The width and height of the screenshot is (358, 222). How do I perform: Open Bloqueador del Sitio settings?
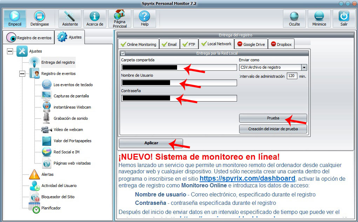tap(58, 197)
